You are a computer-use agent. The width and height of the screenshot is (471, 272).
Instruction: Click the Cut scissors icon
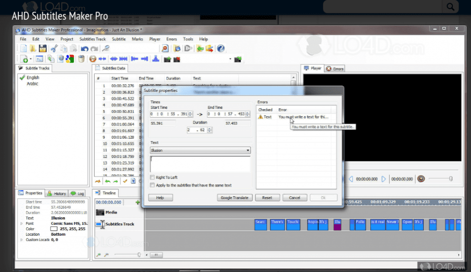pos(54,49)
